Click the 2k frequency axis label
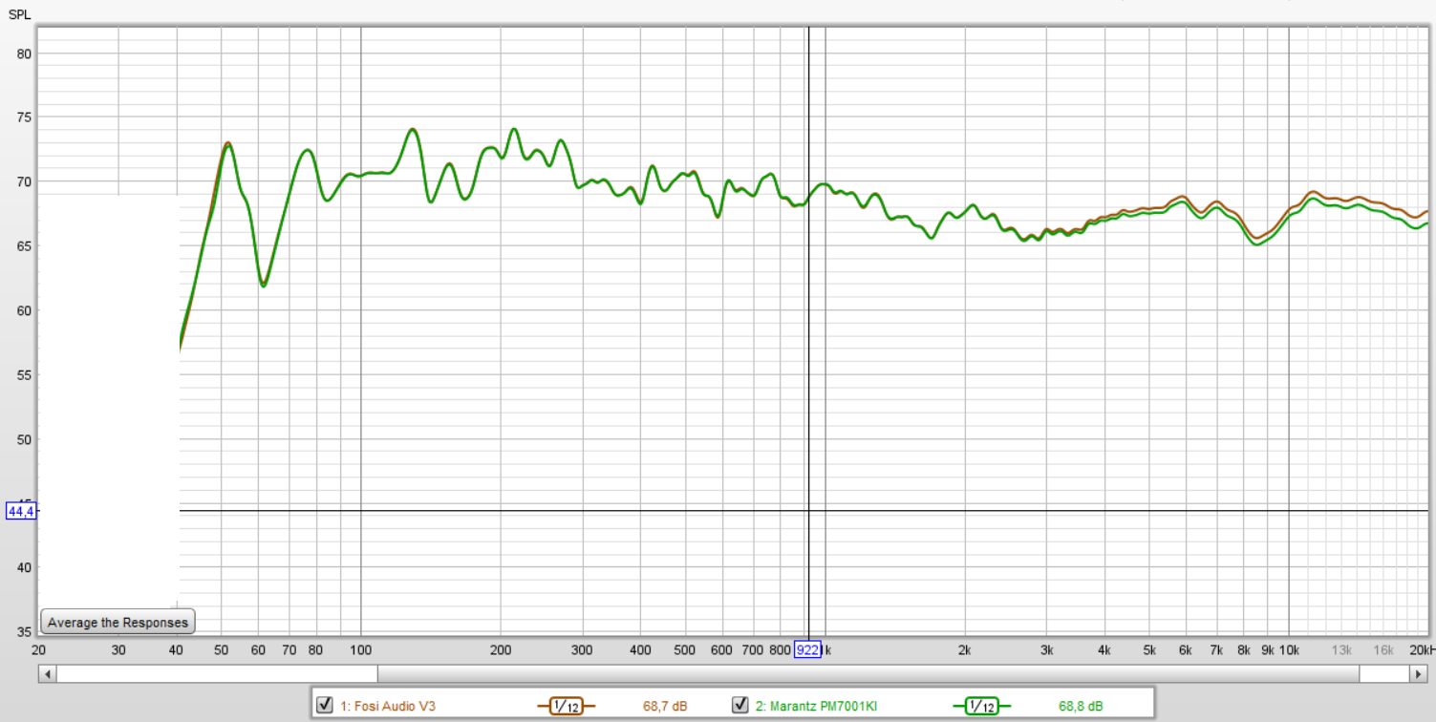Screen dimensions: 1436x722 click(x=965, y=650)
